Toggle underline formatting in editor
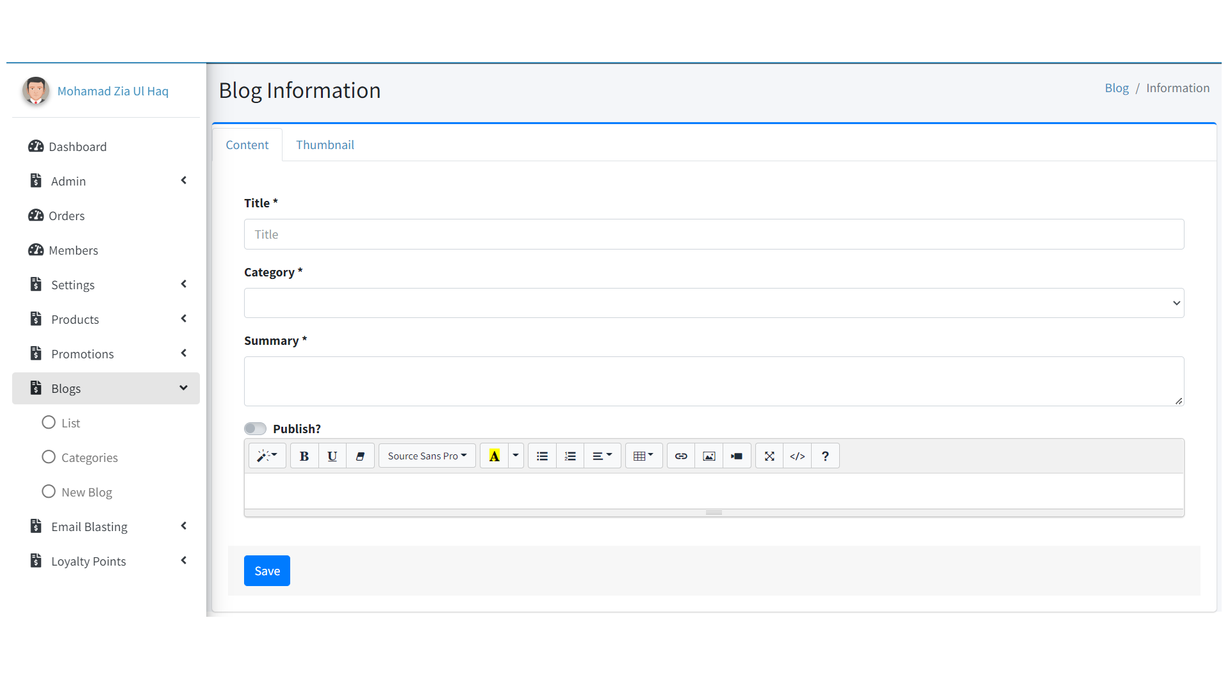 coord(332,456)
